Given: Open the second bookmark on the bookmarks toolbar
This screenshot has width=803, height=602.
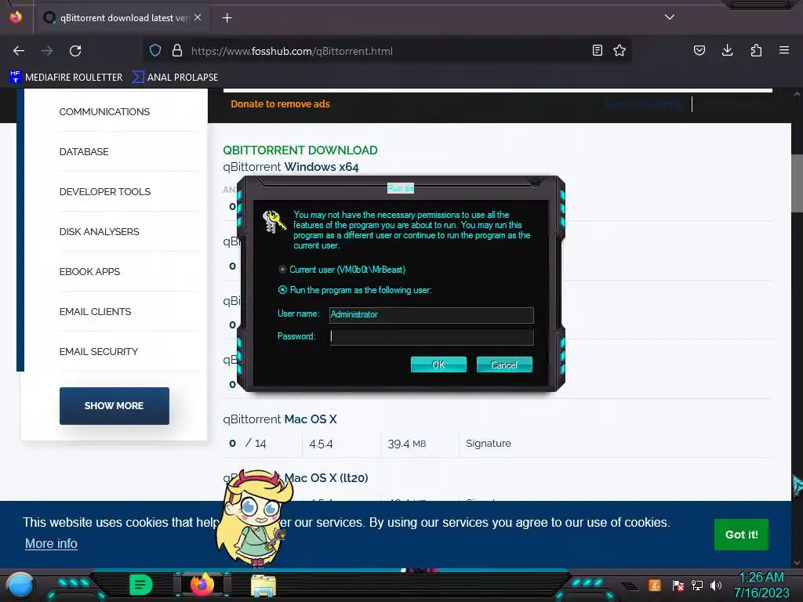Looking at the screenshot, I should coord(175,78).
